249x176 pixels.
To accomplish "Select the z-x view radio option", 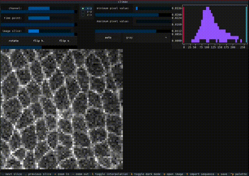I will click(x=87, y=15).
